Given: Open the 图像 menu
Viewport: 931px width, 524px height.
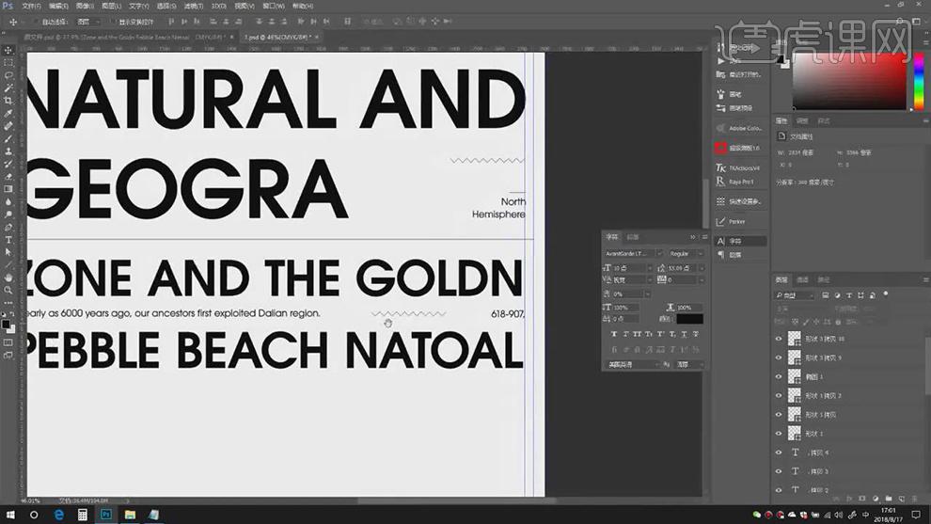Looking at the screenshot, I should point(85,6).
